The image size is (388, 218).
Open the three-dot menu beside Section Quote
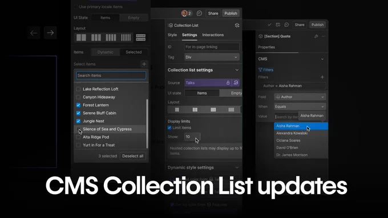pos(324,36)
